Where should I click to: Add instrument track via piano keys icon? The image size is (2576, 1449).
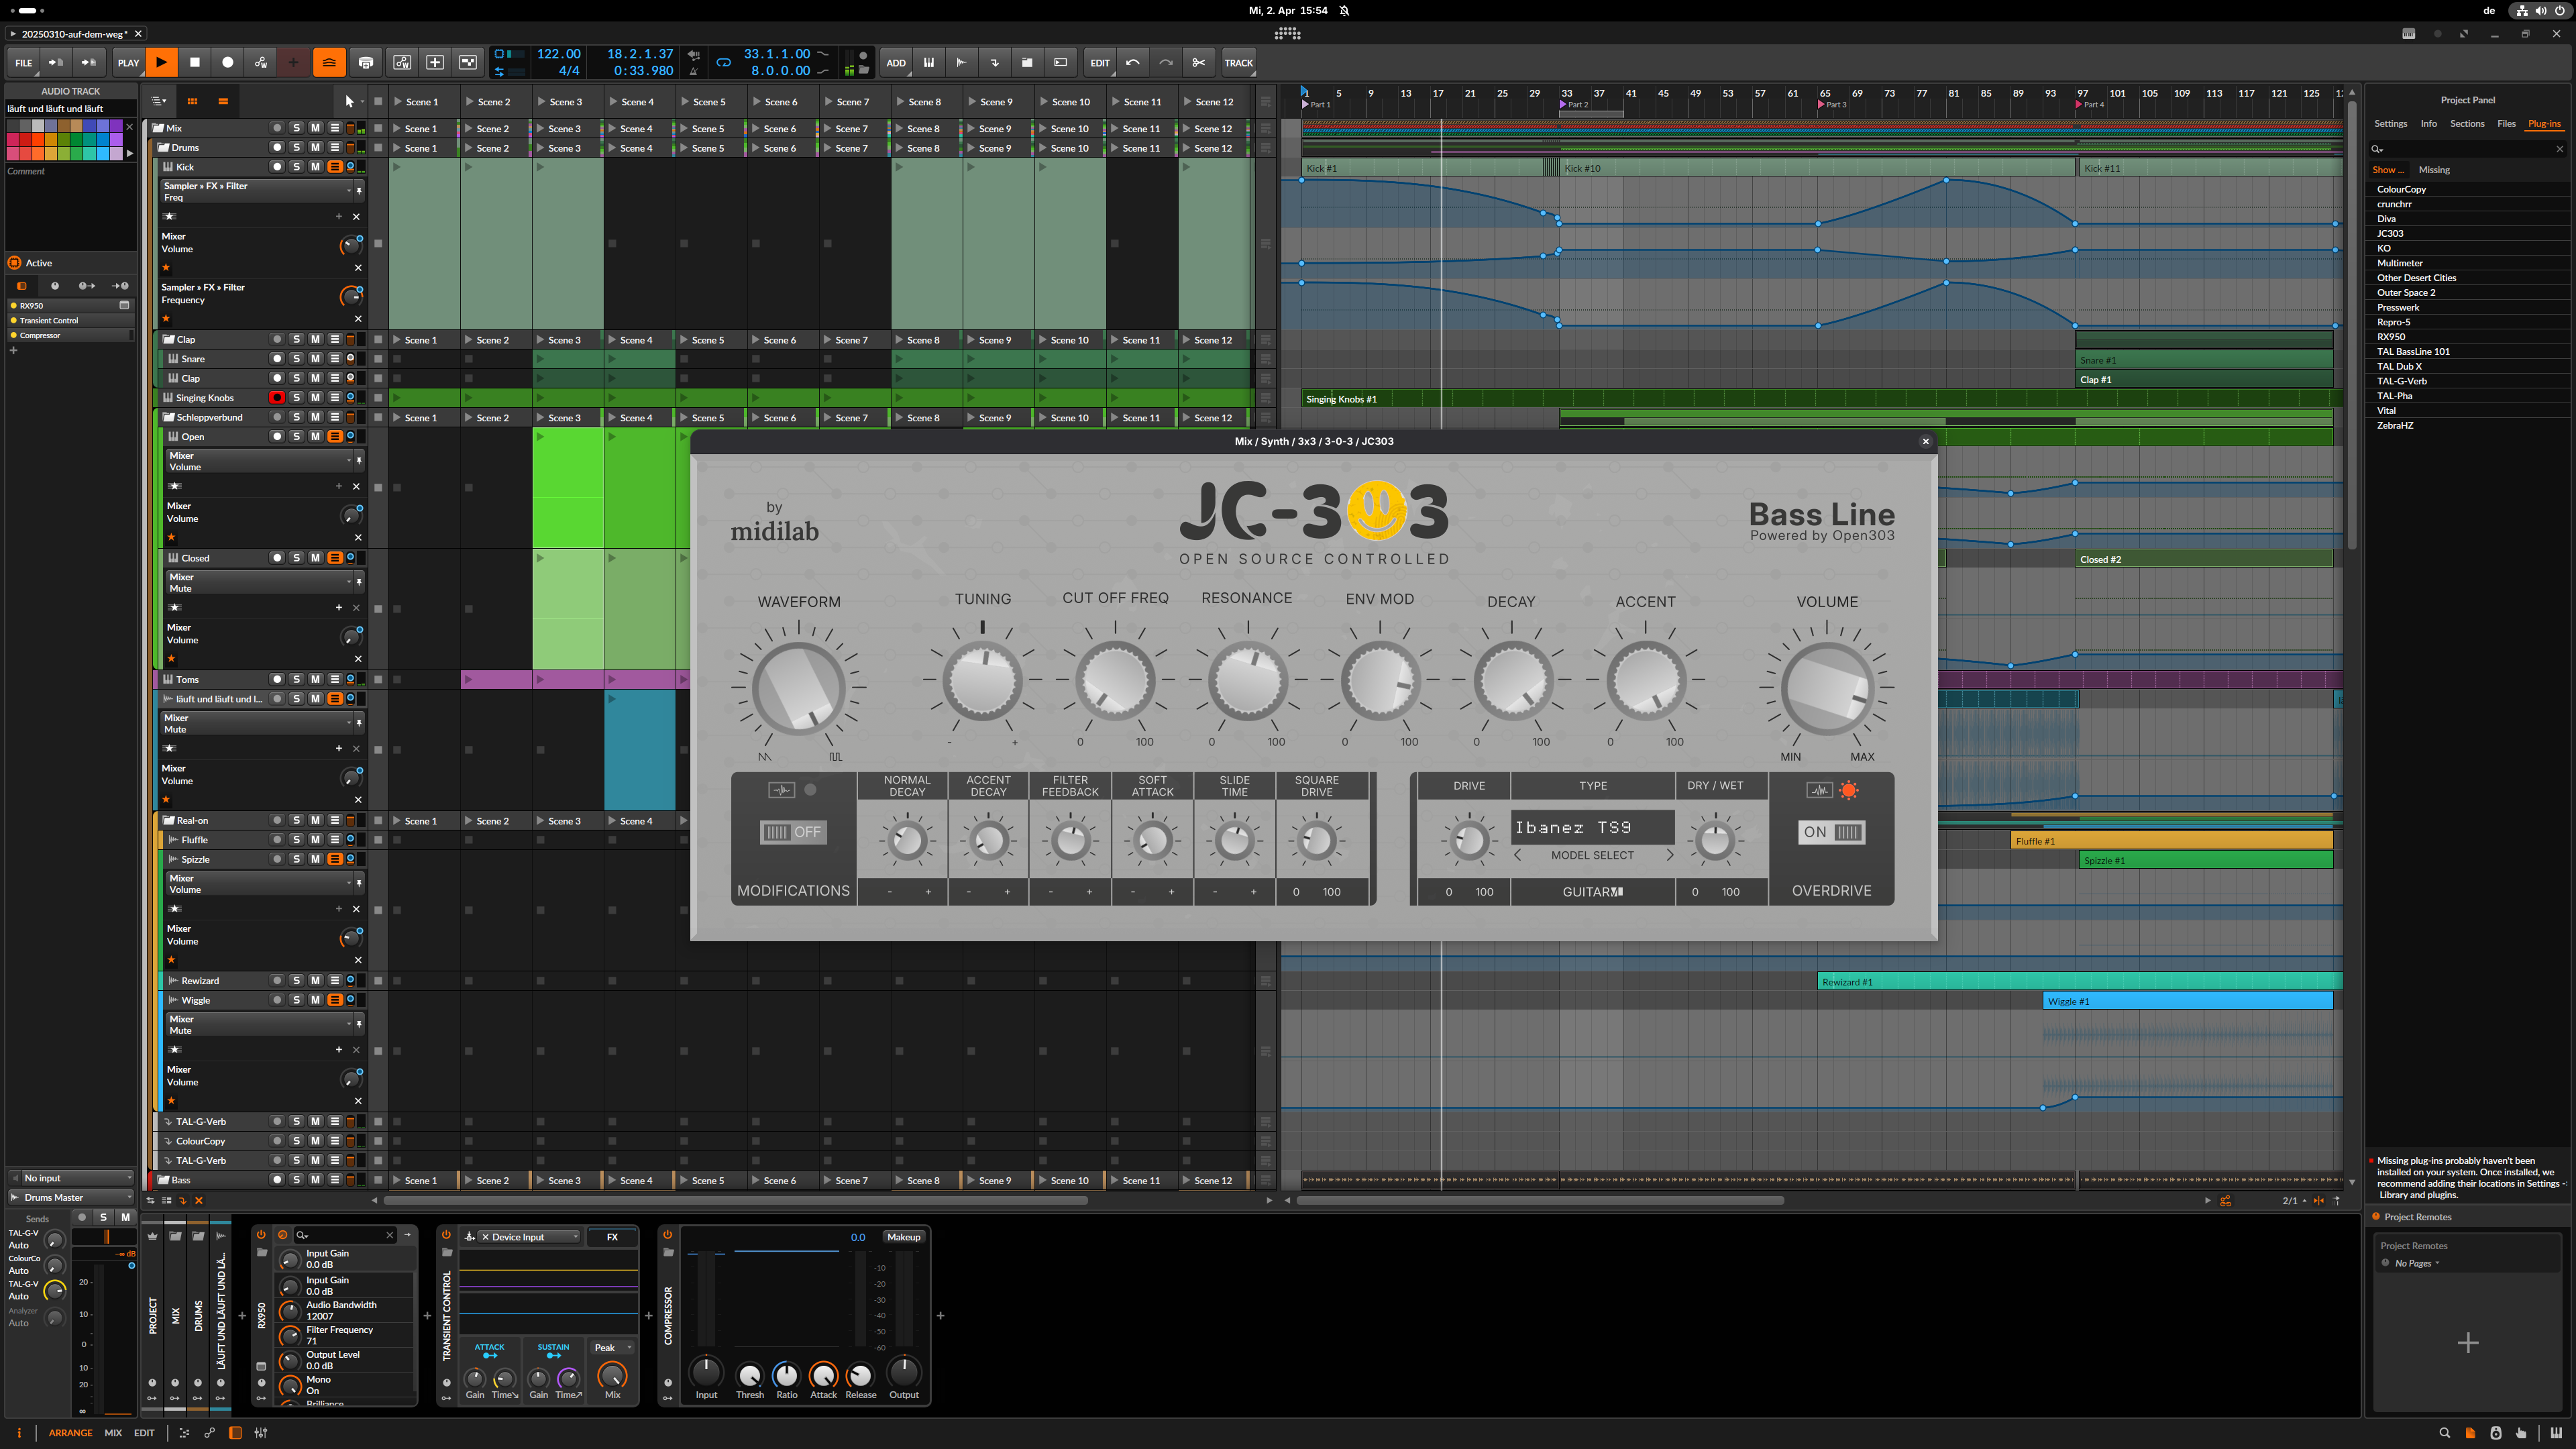[929, 62]
